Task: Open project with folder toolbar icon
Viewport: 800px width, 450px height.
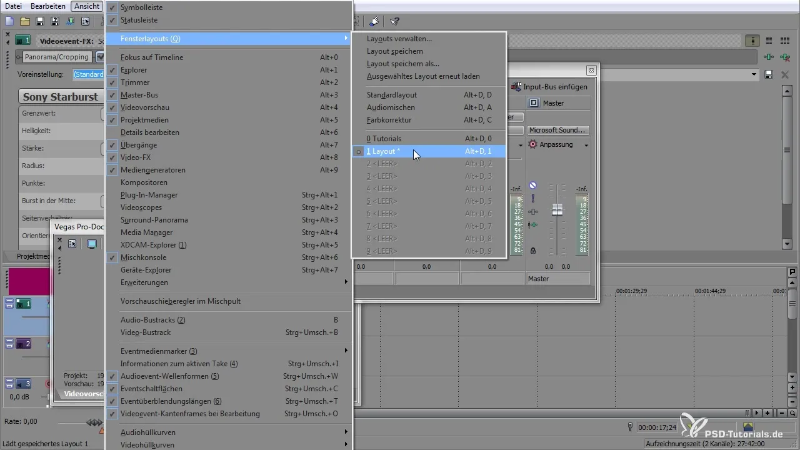Action: point(25,21)
